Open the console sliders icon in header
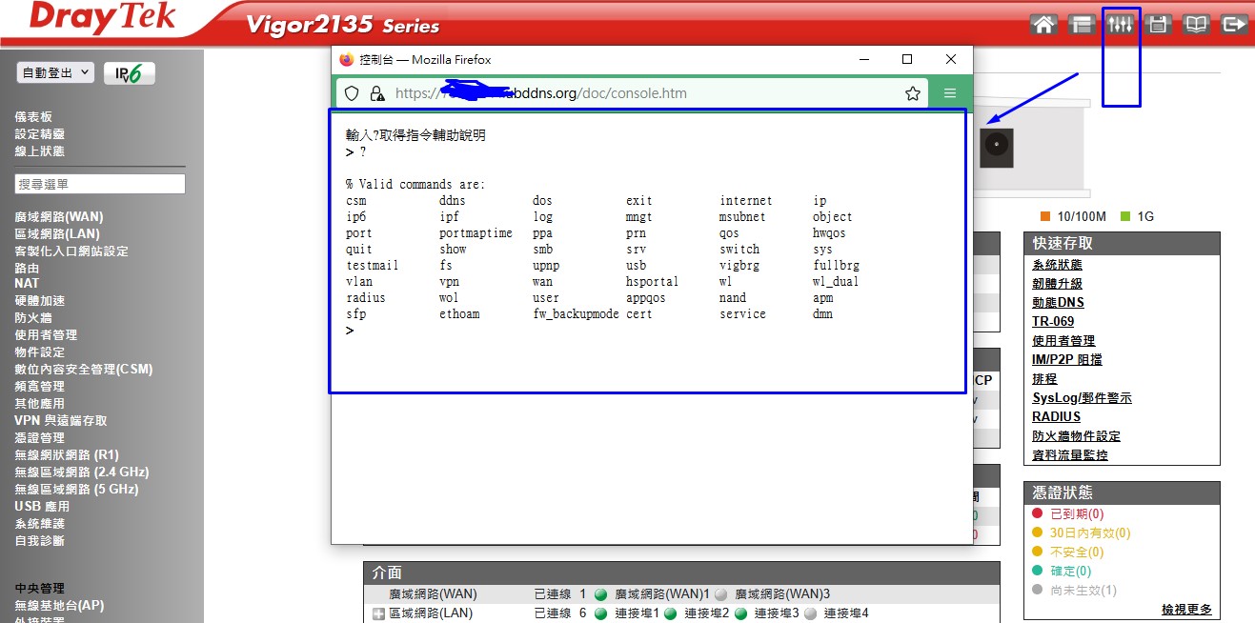Image resolution: width=1255 pixels, height=623 pixels. tap(1121, 25)
